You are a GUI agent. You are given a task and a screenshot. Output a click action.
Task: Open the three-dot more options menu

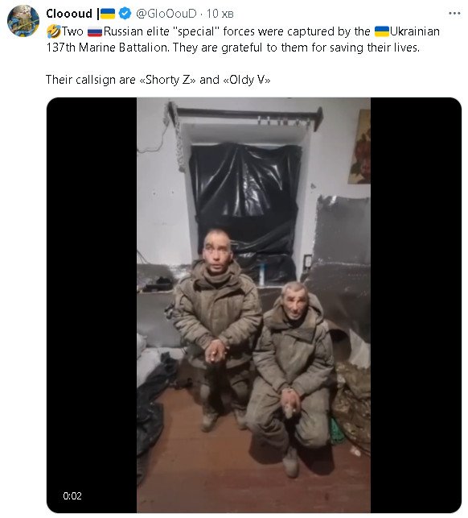[454, 13]
